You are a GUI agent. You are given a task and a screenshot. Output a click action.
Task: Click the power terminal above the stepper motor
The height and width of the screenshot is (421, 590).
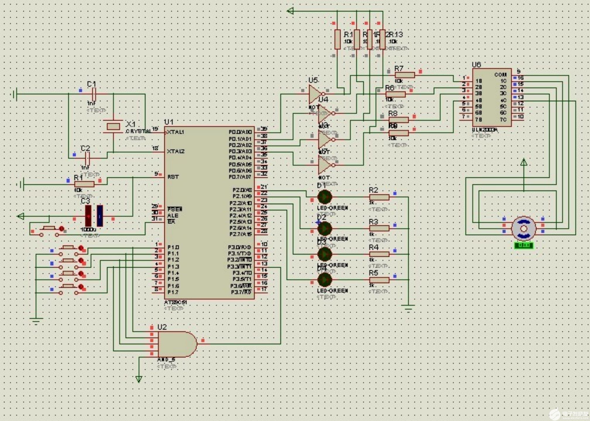point(524,162)
